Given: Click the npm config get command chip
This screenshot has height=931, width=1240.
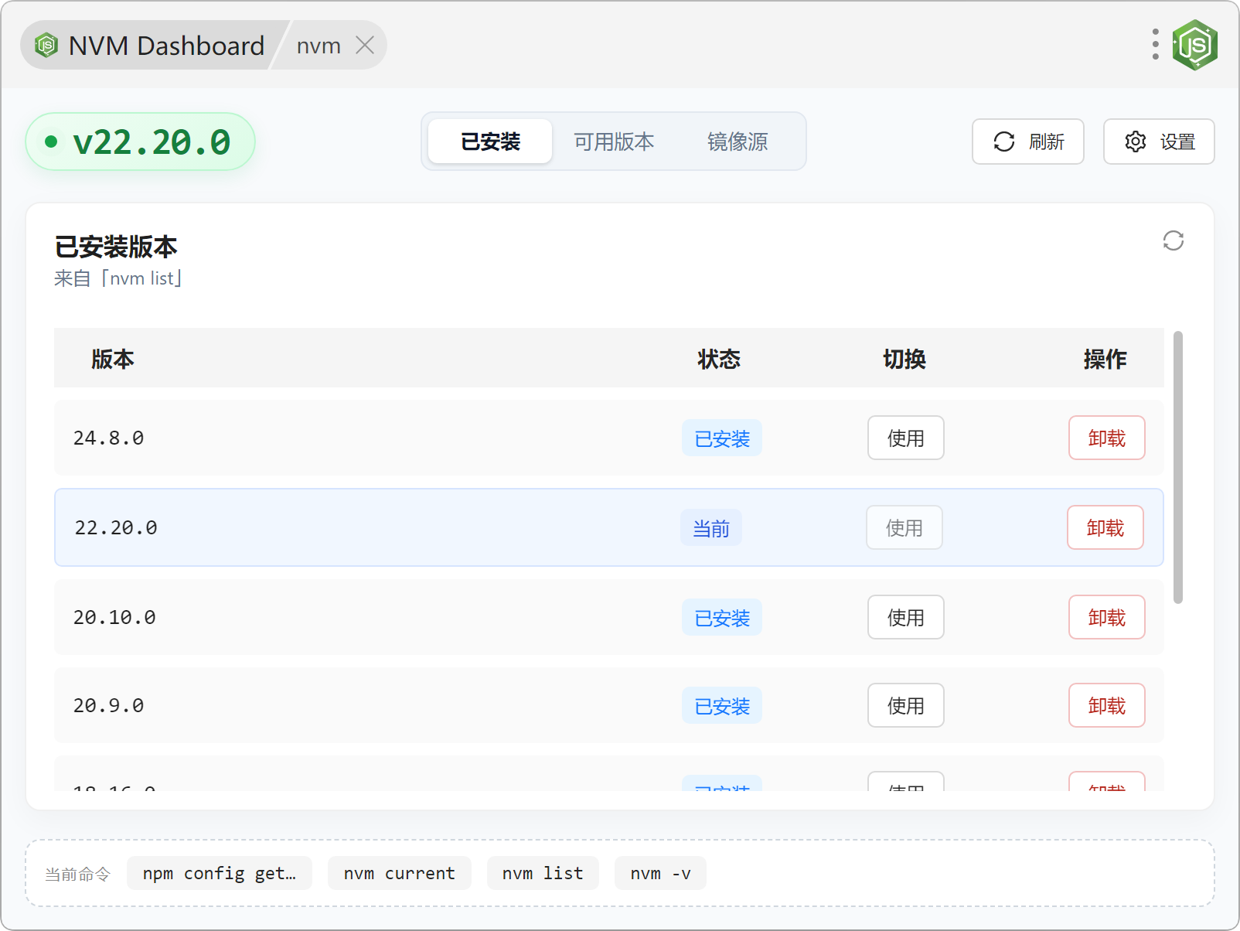Looking at the screenshot, I should coord(219,873).
